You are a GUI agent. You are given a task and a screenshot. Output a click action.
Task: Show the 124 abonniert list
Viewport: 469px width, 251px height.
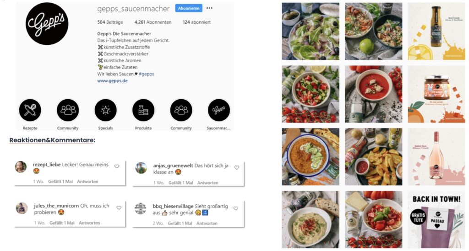click(x=196, y=22)
